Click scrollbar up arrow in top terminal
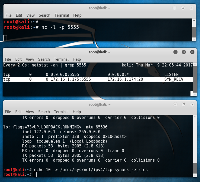Image resolution: width=200 pixels, height=182 pixels. pyautogui.click(x=194, y=20)
